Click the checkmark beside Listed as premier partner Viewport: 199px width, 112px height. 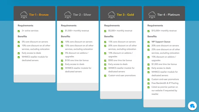point(148,87)
